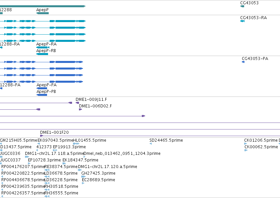Select the RP004220822.5prime label
The height and width of the screenshot is (198, 280).
[x=23, y=173]
